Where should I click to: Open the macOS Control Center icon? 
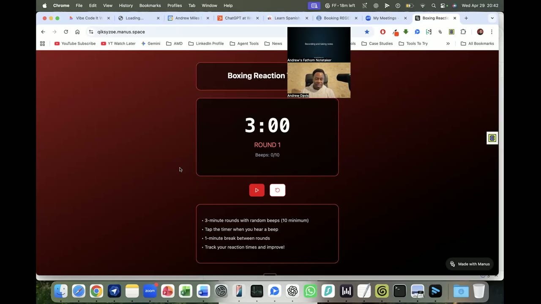coord(443,5)
